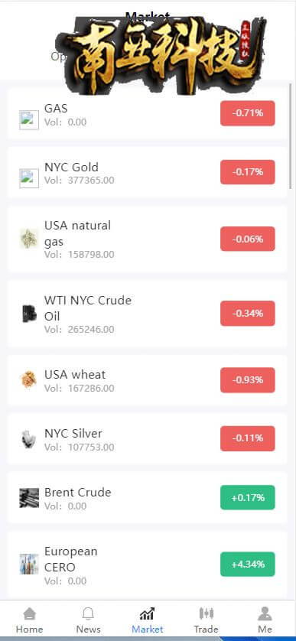The width and height of the screenshot is (296, 641).
Task: Select the -0.17% badge for NYC Gold
Action: point(248,172)
